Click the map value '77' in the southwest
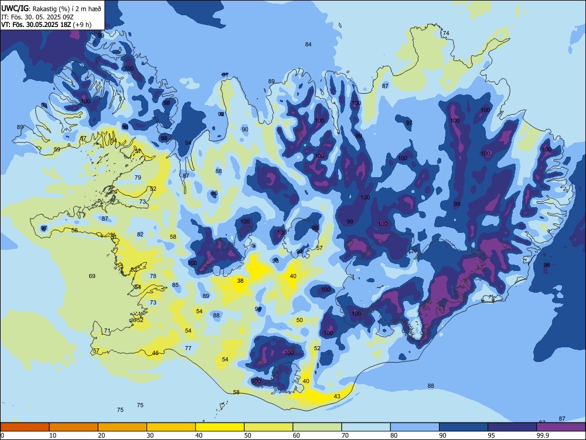The height and width of the screenshot is (440, 586). point(188,348)
